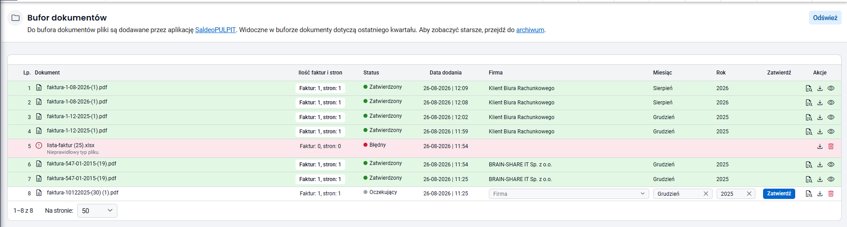This screenshot has width=847, height=227.
Task: Open the Firma dropdown in row 8
Action: tap(568, 194)
